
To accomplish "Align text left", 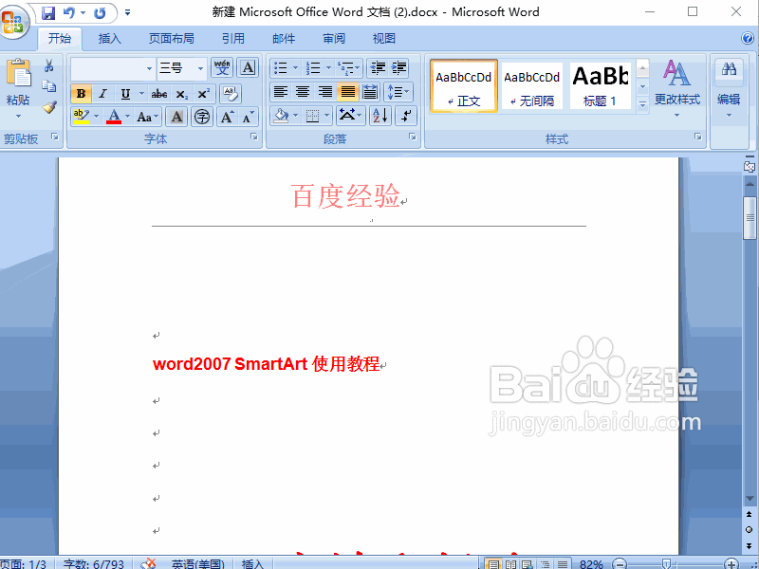I will click(281, 91).
